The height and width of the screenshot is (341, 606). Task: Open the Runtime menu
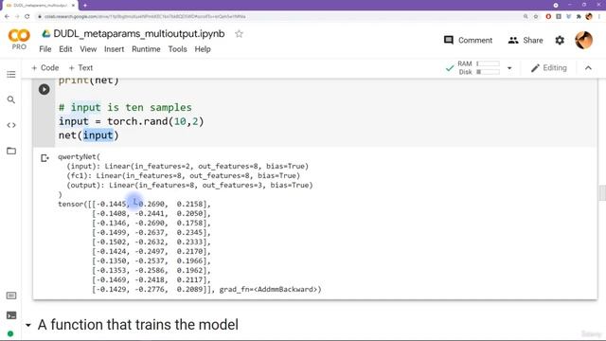point(146,49)
